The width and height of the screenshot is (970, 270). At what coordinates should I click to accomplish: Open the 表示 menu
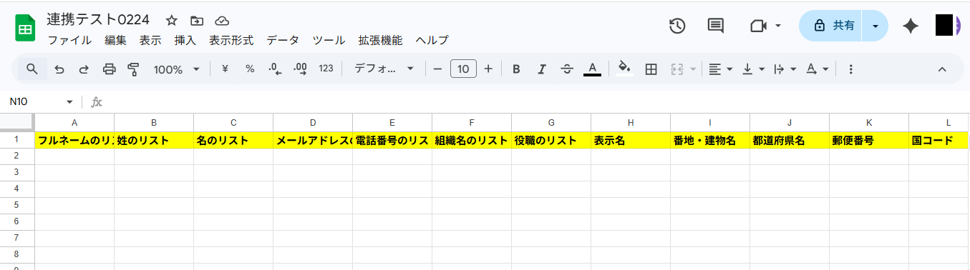[x=150, y=41]
